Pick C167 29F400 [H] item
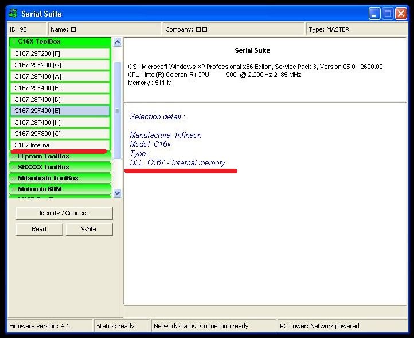414x338 pixels. click(60, 122)
